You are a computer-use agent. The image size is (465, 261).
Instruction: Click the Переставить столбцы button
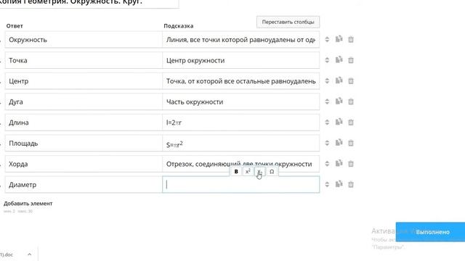[288, 22]
